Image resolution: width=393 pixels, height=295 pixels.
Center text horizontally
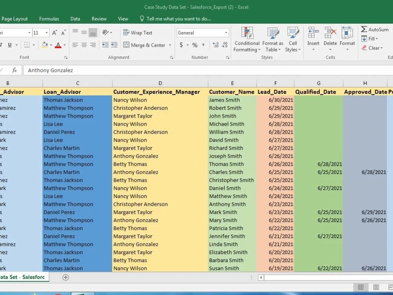84,45
